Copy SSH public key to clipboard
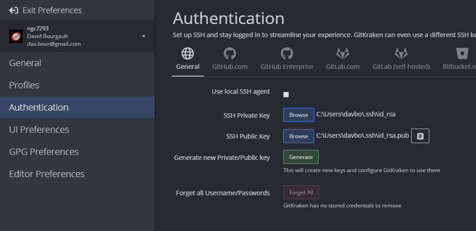This screenshot has height=231, width=476. click(x=420, y=136)
